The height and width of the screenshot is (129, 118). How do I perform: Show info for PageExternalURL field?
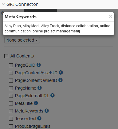point(53,95)
